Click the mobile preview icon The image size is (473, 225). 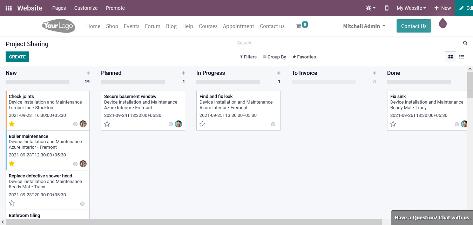point(386,8)
